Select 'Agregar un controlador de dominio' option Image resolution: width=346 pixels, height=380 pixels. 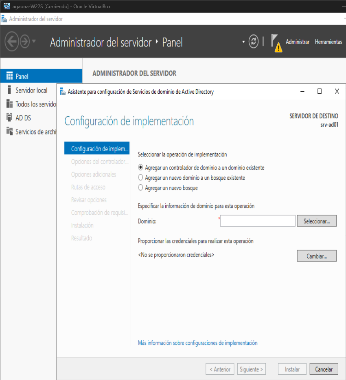click(141, 167)
